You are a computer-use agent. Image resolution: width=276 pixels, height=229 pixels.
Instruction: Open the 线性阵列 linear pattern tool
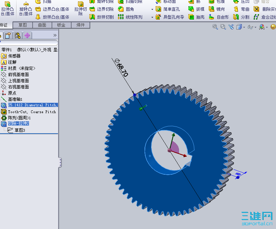coord(130,17)
